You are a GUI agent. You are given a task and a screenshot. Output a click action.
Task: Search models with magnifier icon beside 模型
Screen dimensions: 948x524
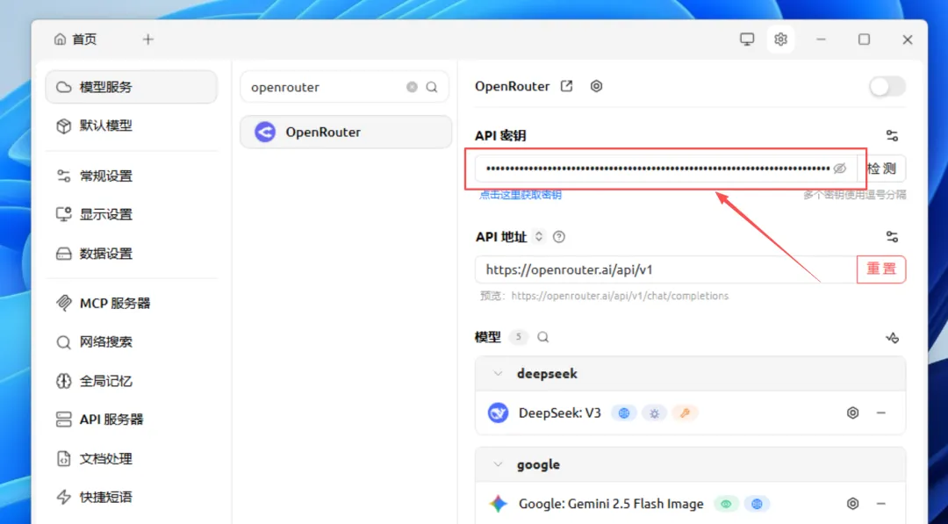(x=543, y=337)
